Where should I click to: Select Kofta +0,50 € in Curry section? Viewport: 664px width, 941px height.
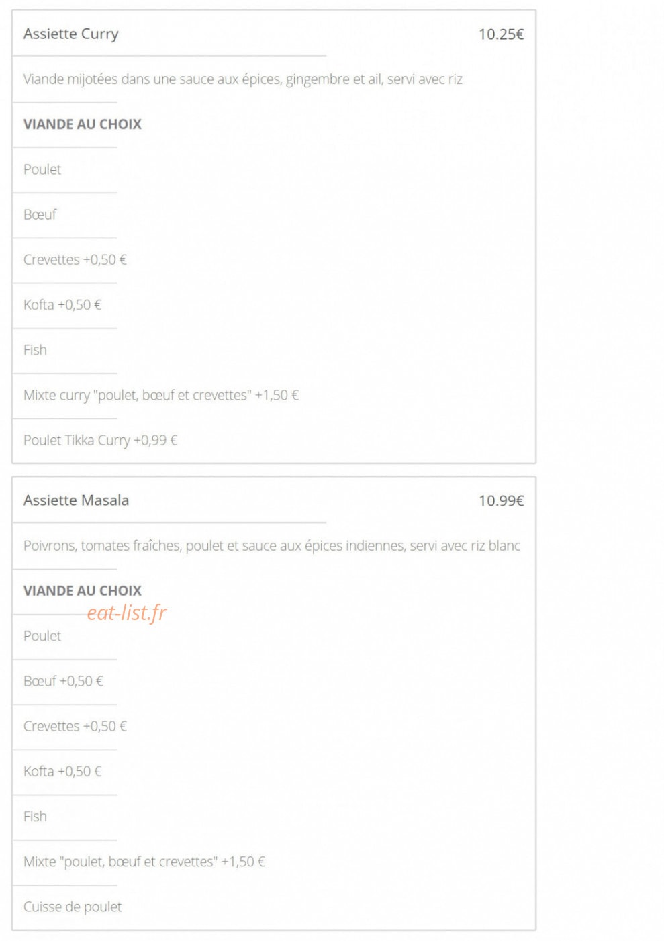pyautogui.click(x=62, y=304)
